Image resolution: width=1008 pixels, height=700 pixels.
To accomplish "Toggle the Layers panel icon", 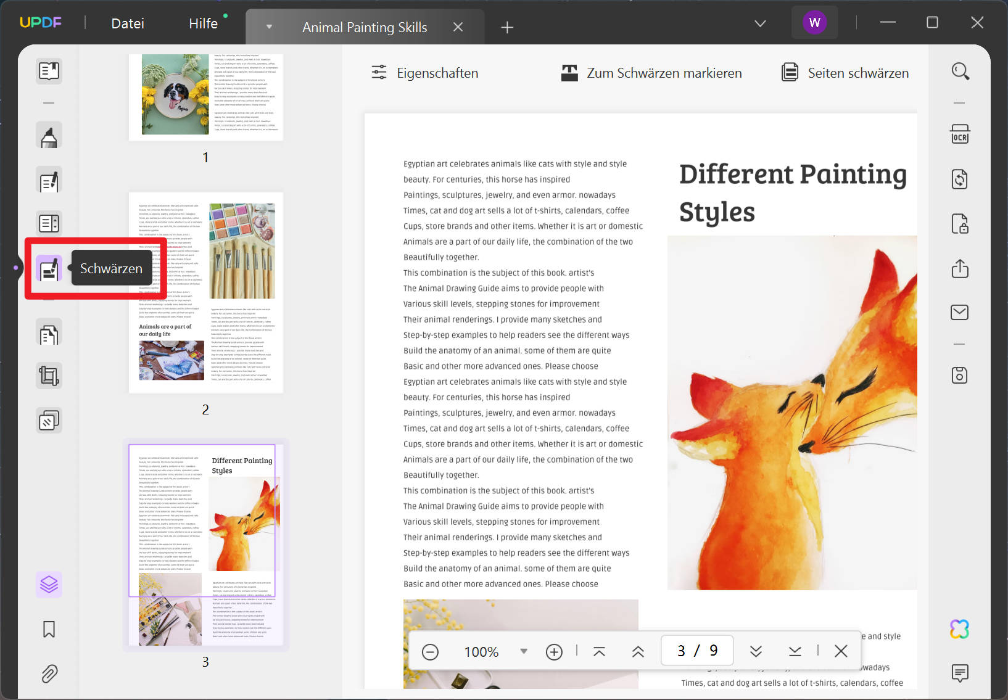I will (49, 584).
